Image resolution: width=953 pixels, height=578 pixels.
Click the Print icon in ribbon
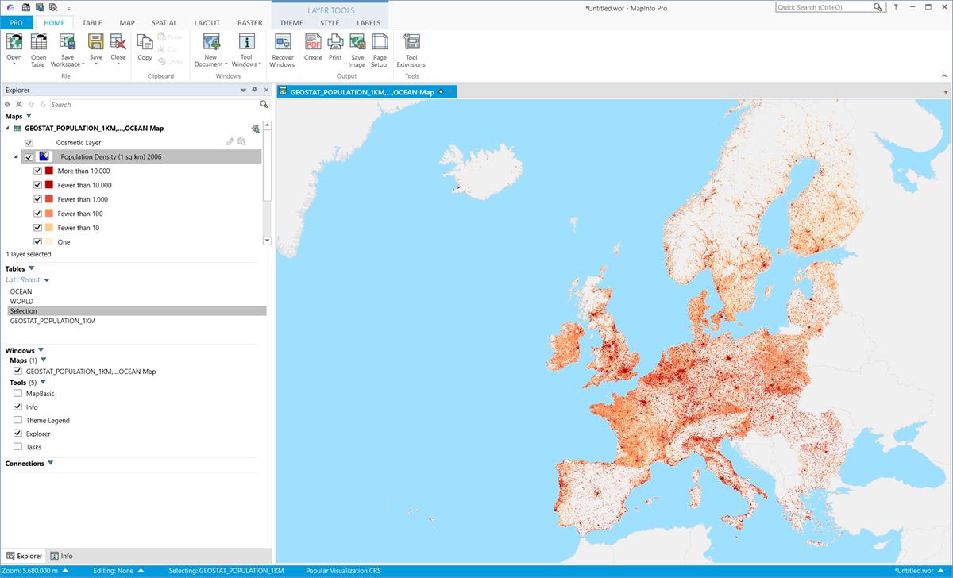[335, 47]
